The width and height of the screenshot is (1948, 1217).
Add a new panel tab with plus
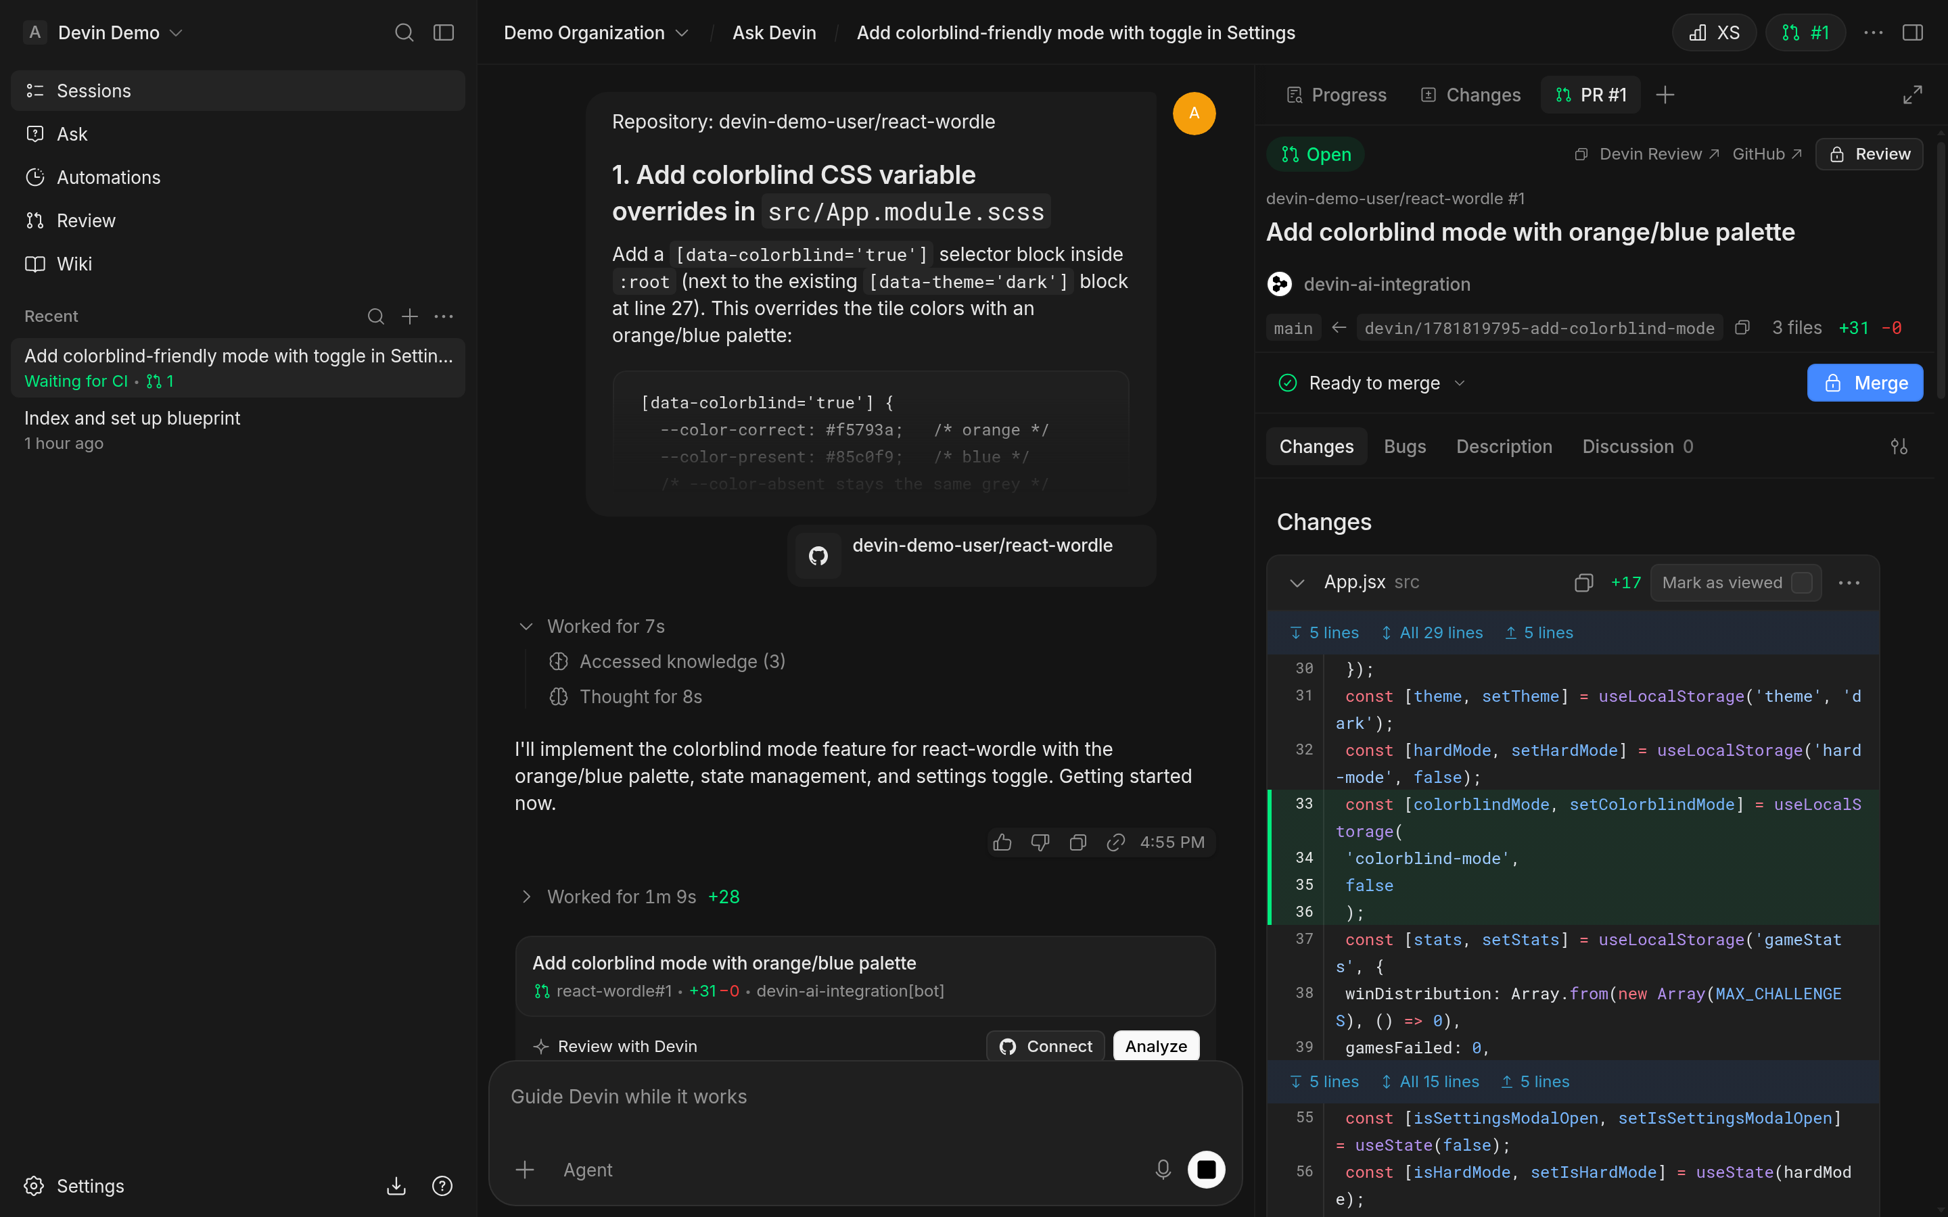pyautogui.click(x=1665, y=95)
